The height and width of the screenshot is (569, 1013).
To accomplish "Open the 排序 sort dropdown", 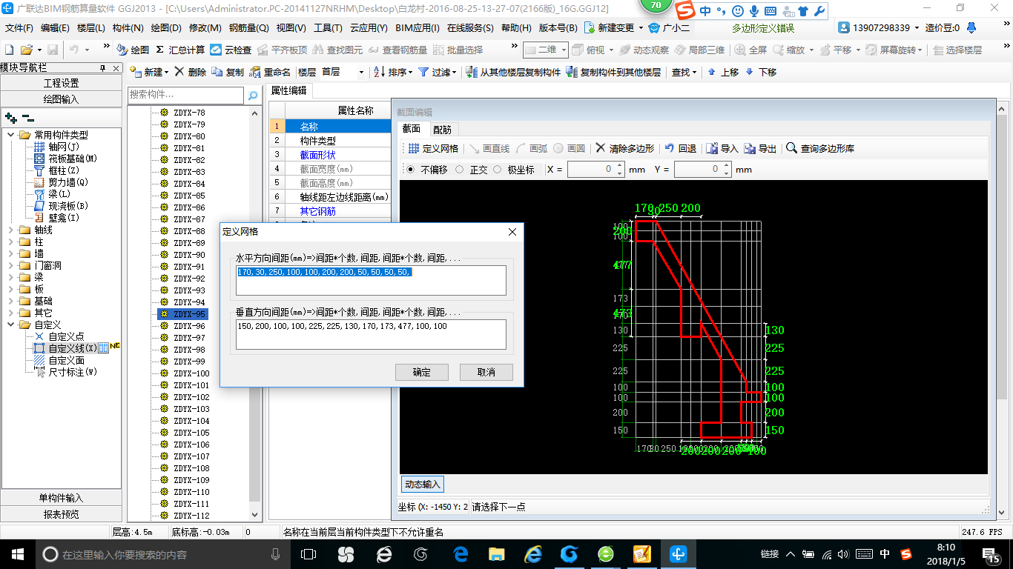I will 393,72.
